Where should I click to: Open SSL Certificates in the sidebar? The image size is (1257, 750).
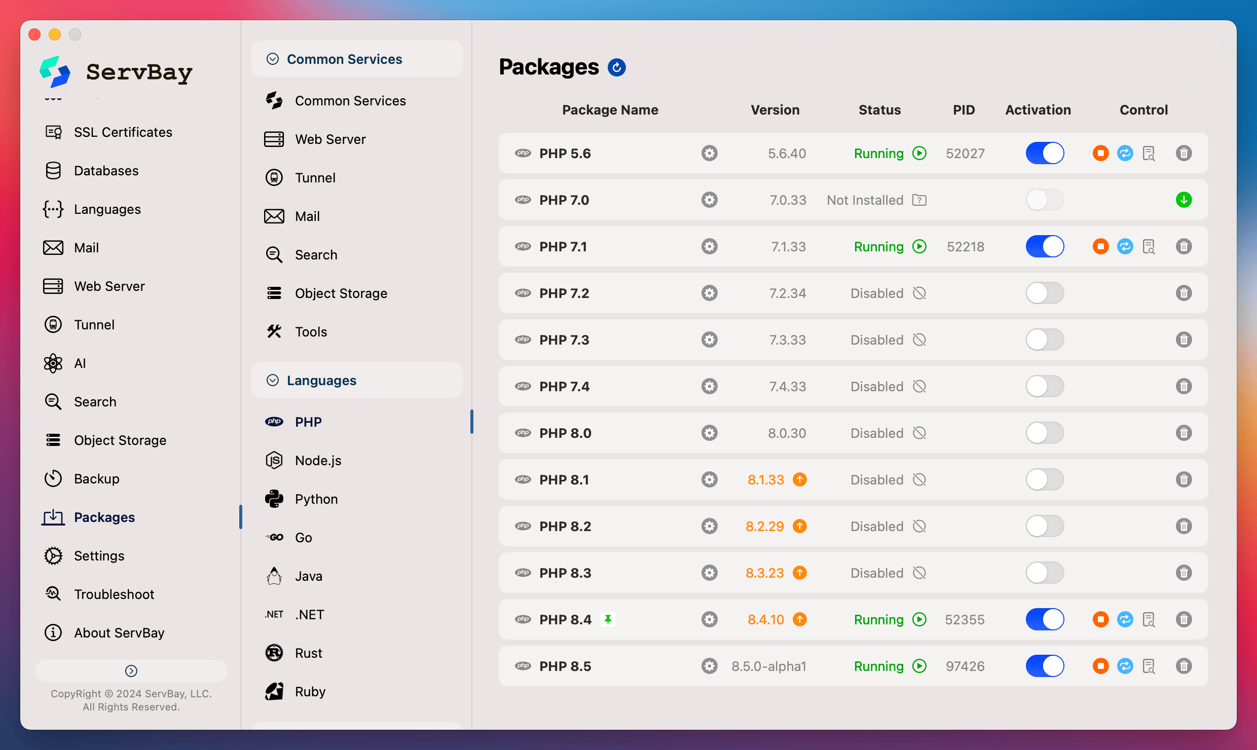point(108,132)
